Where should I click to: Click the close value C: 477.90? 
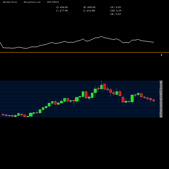pos(62,11)
